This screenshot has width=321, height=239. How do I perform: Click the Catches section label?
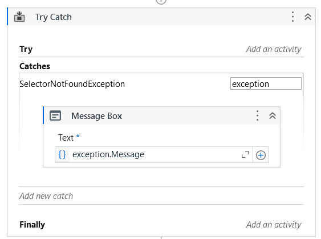tap(35, 66)
